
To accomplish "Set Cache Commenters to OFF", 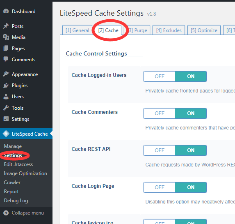I will point(160,113).
